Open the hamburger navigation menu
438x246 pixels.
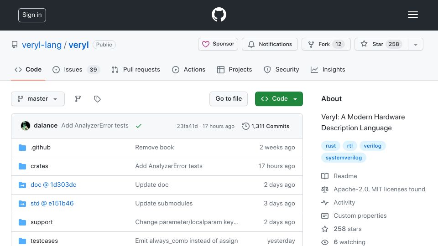412,15
